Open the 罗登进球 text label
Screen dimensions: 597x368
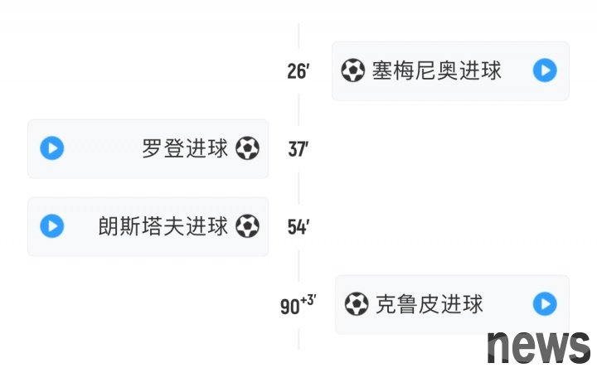185,148
